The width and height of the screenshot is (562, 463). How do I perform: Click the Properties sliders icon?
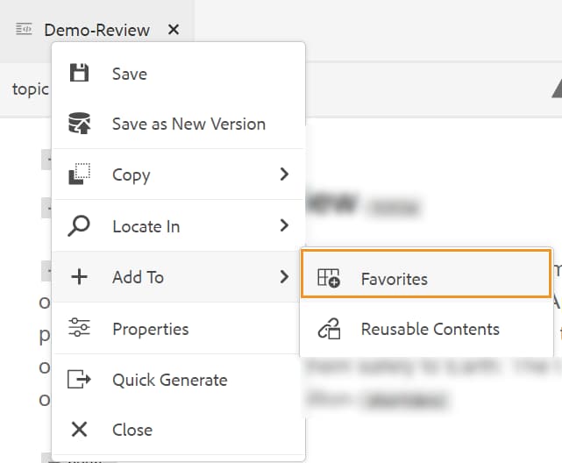point(79,329)
